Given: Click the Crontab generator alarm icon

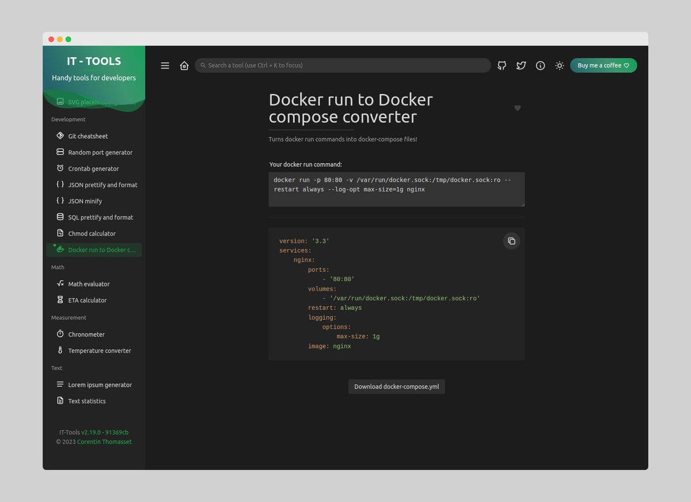Looking at the screenshot, I should pyautogui.click(x=60, y=168).
